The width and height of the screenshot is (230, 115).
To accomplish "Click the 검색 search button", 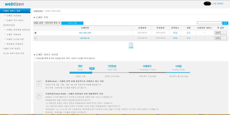I will click(x=225, y=23).
